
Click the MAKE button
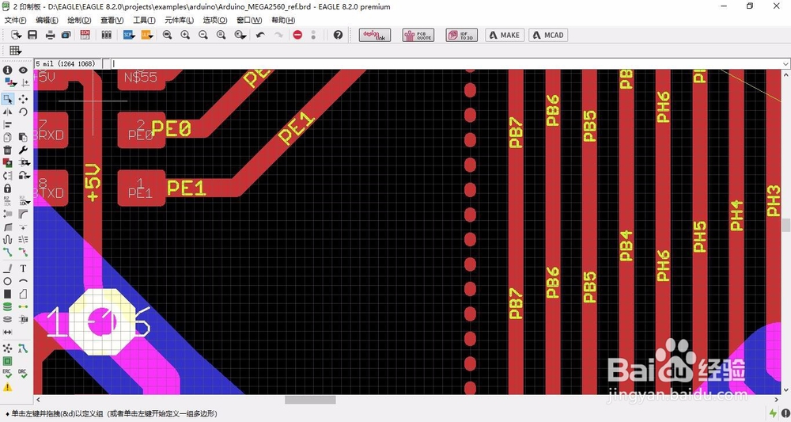point(505,35)
